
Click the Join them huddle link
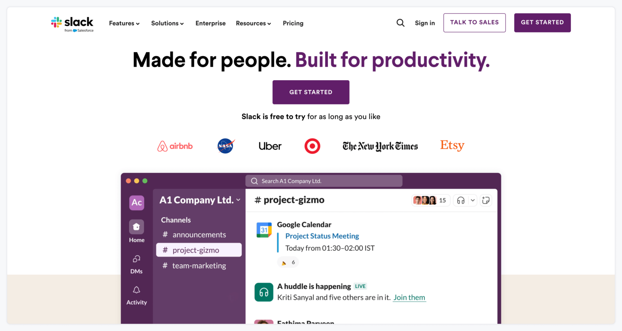pos(409,297)
